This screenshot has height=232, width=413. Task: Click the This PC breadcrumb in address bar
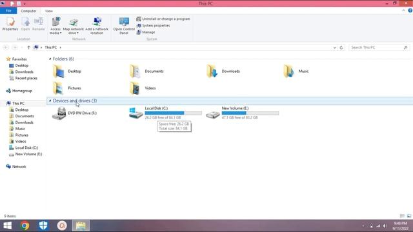50,47
